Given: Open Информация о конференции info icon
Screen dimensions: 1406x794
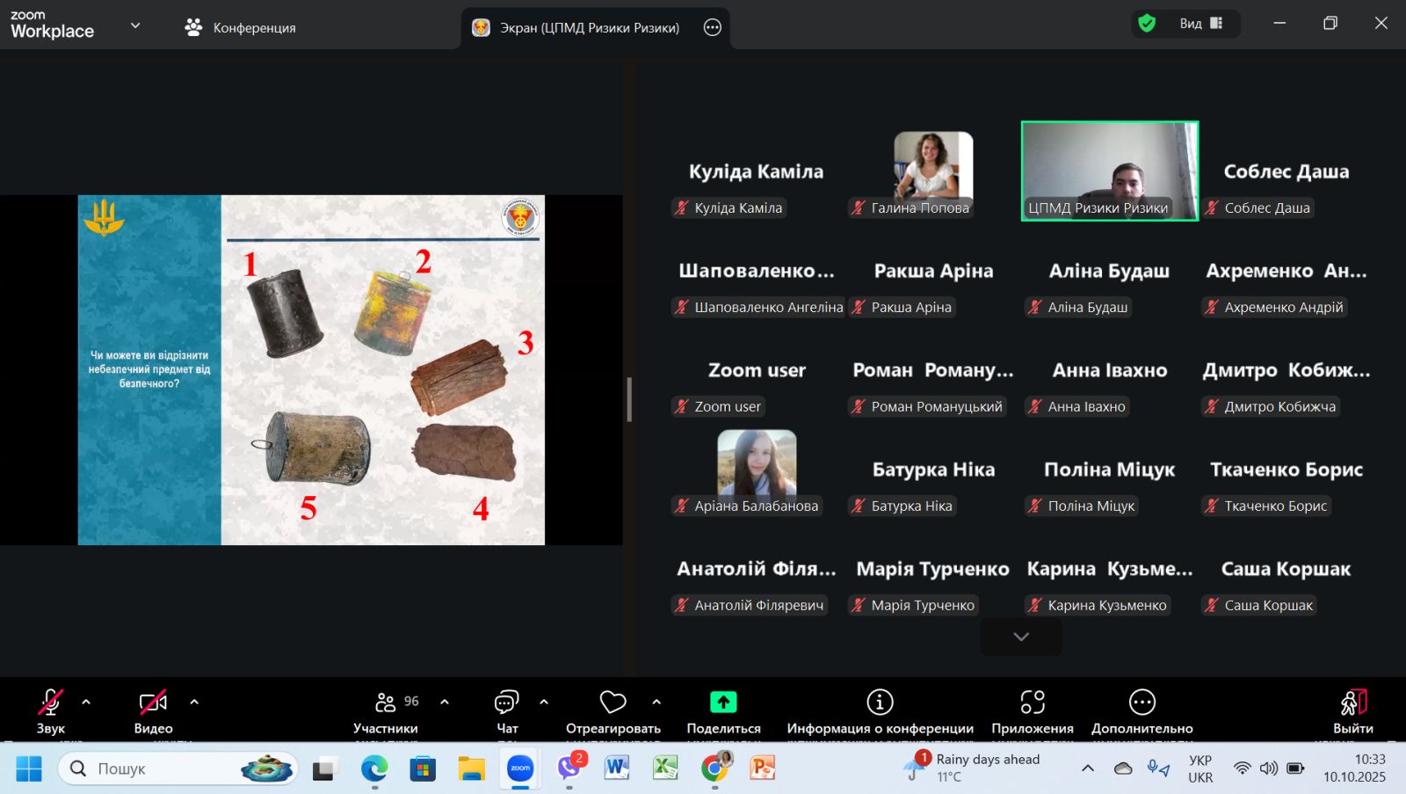Looking at the screenshot, I should click(x=880, y=702).
